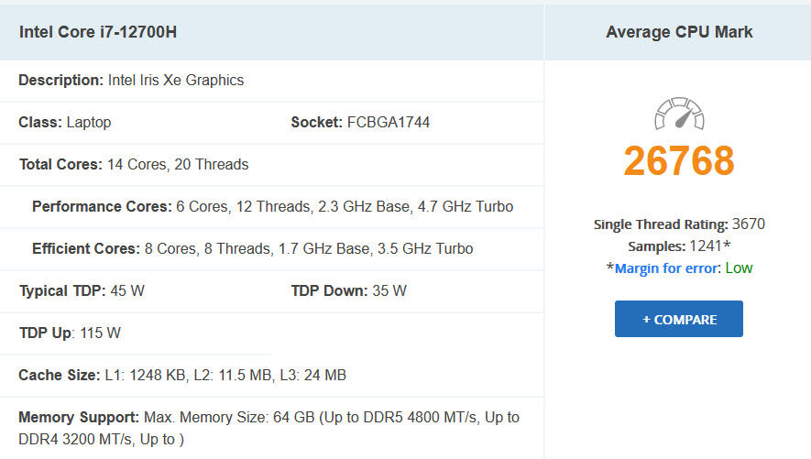Viewport: 811px width, 459px height.
Task: Click the + COMPARE button
Action: 679,319
